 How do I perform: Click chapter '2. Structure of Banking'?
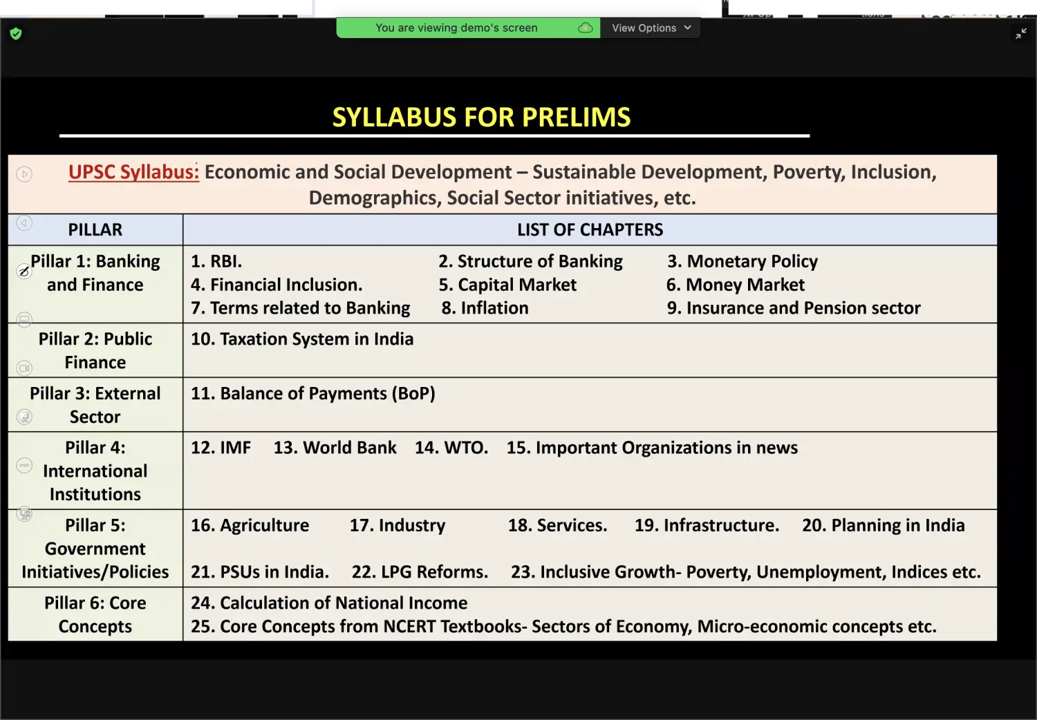(x=530, y=261)
